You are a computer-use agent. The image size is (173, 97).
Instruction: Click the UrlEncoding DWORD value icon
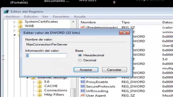[x=83, y=91]
